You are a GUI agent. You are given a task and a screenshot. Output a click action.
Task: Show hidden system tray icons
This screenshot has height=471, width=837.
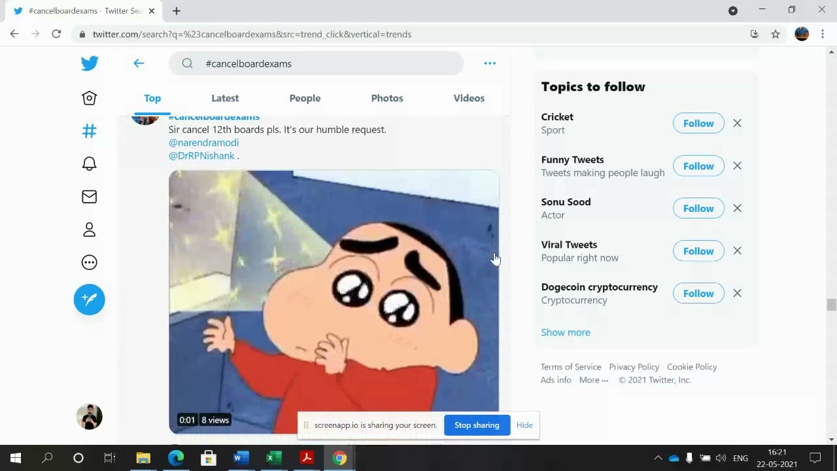[x=658, y=458]
